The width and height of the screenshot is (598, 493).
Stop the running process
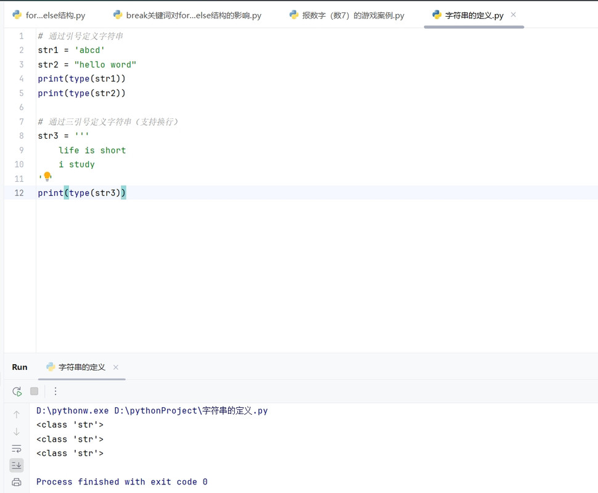coord(35,391)
